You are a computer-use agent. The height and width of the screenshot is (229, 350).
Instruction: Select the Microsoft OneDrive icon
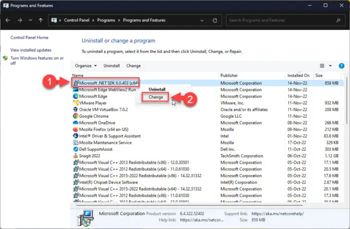[x=75, y=123]
